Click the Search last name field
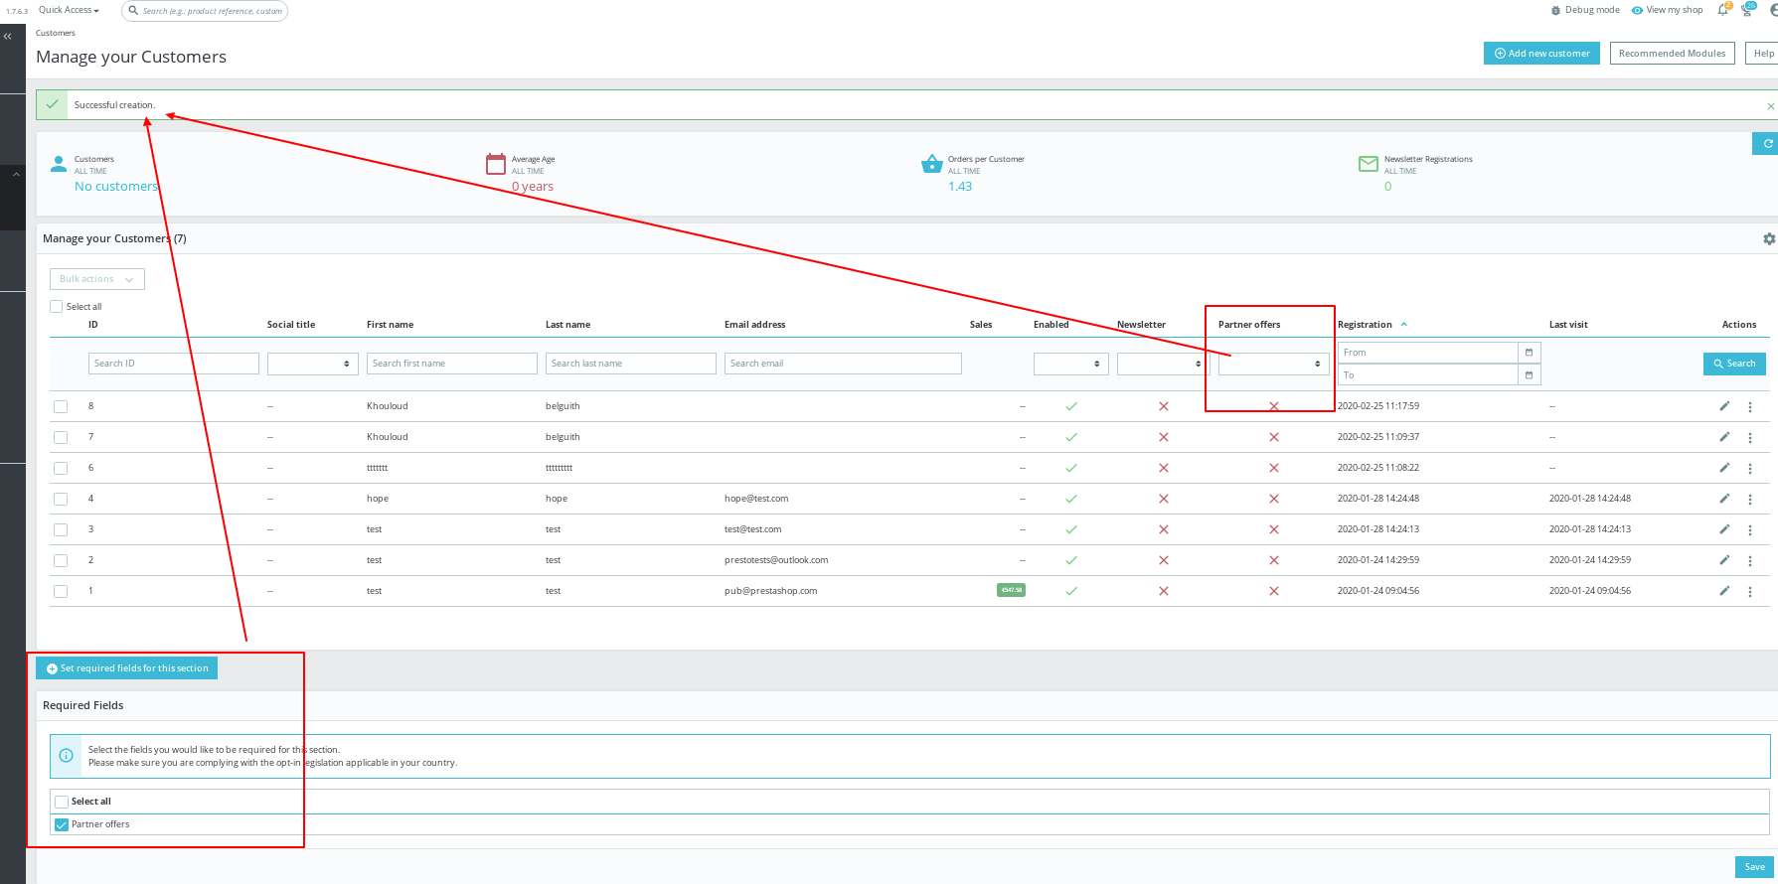 631,364
